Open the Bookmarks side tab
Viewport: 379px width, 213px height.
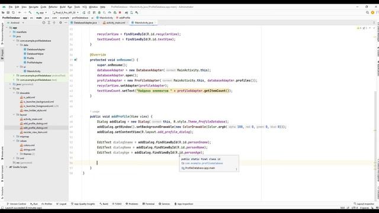tap(2, 153)
